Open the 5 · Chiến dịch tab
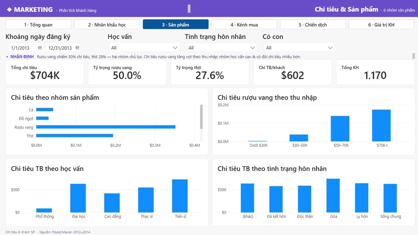This screenshot has height=235, width=418. [x=313, y=25]
